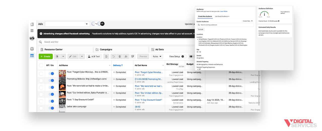
Task: Click the Search and filter field
Action: click(x=116, y=42)
